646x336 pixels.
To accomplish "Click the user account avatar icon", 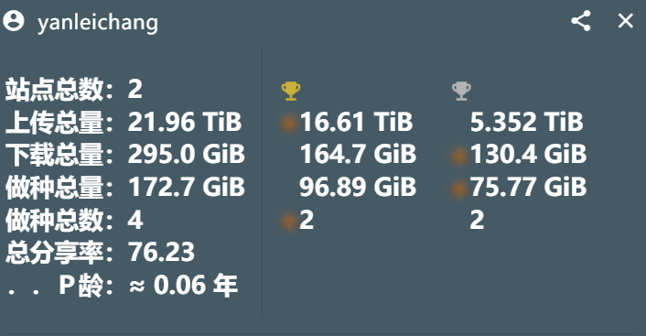I will click(x=14, y=21).
